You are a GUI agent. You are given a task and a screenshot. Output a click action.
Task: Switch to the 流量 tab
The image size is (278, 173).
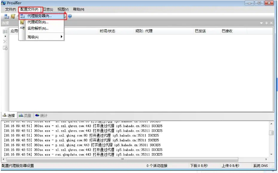click(25, 115)
